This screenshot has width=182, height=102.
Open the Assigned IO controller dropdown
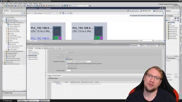(92, 61)
